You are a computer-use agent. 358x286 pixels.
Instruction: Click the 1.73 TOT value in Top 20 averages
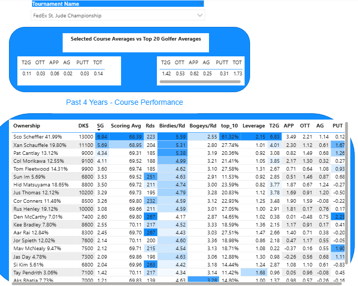click(x=237, y=74)
